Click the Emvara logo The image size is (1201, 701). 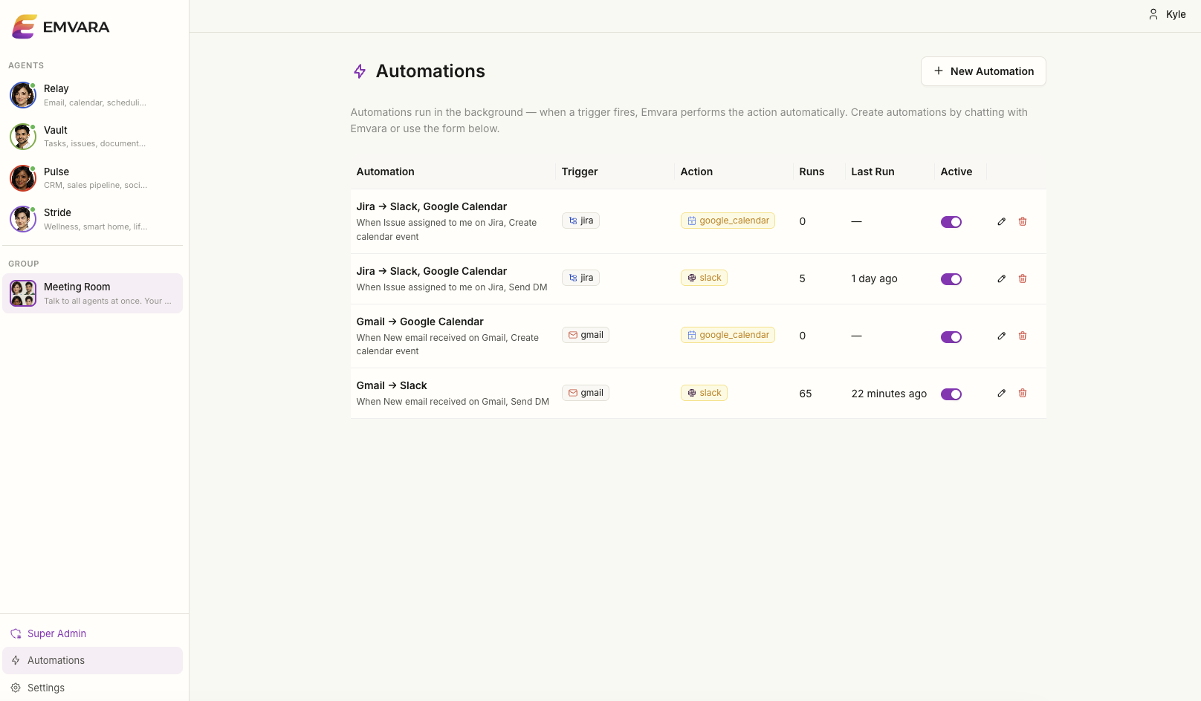61,27
